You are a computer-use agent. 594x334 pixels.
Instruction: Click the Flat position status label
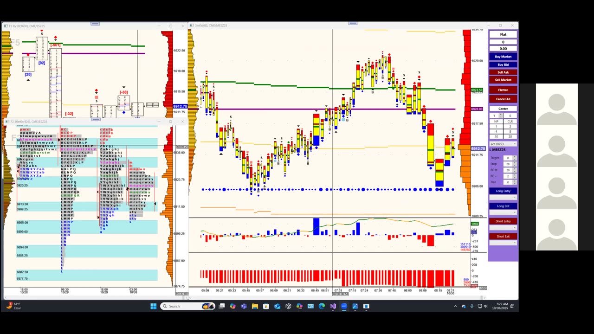pyautogui.click(x=503, y=34)
